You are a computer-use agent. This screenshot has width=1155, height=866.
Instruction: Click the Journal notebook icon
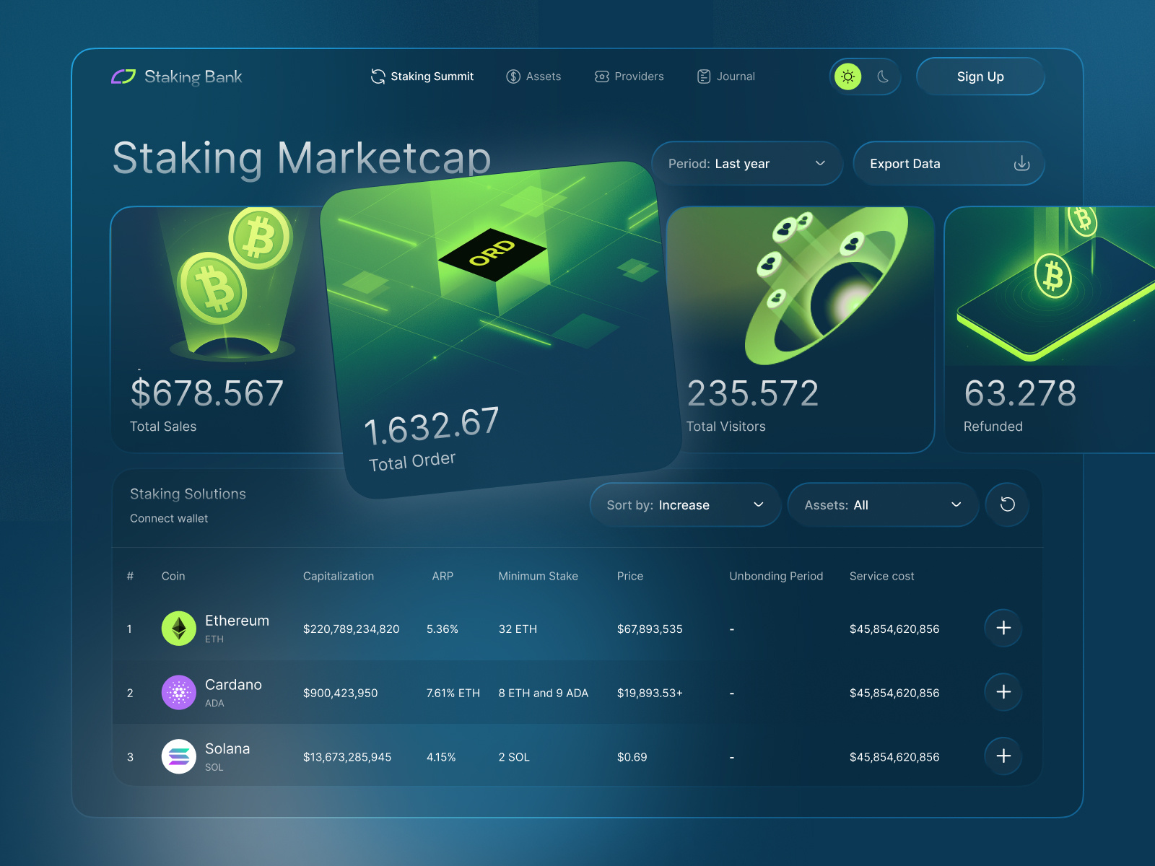pos(702,76)
